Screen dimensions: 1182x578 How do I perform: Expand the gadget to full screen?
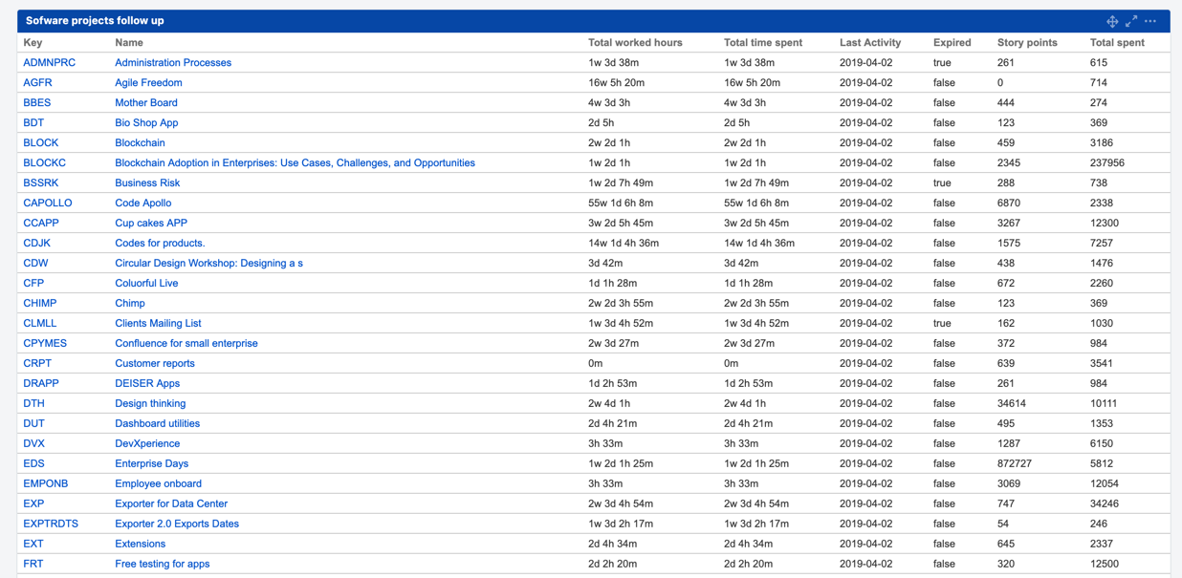[1131, 20]
